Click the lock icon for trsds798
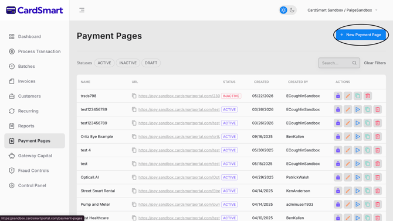 point(338,96)
